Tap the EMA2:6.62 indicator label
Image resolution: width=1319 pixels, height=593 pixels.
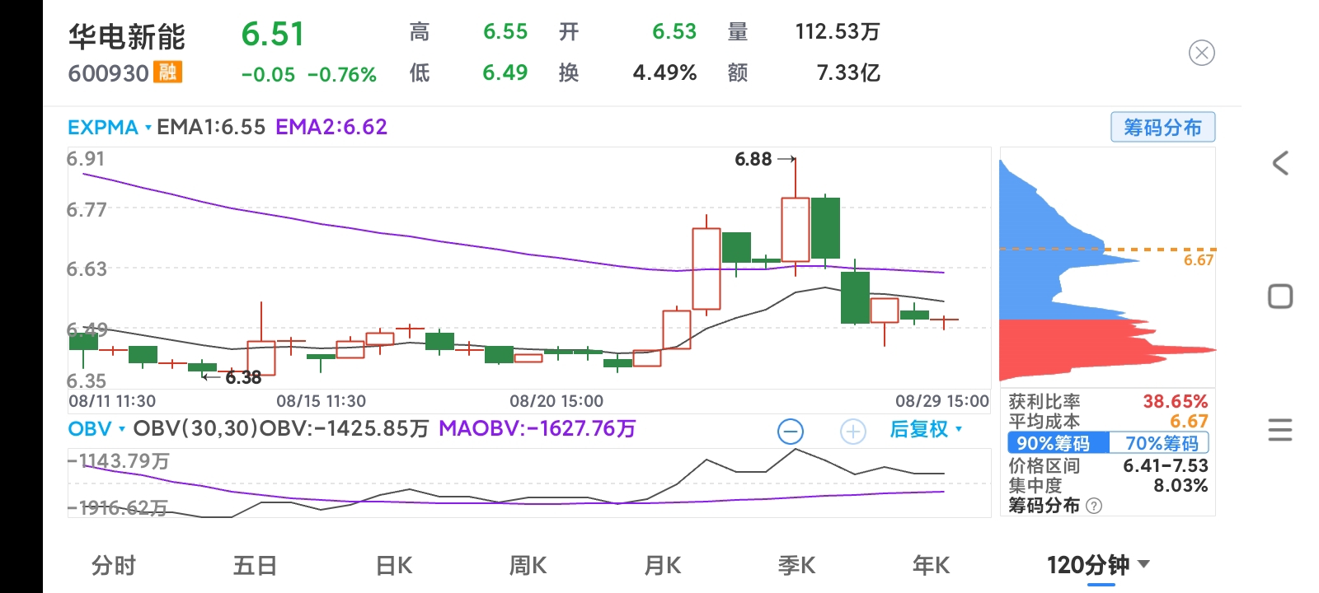pyautogui.click(x=331, y=127)
